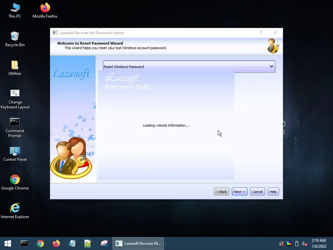Launch Mozilla Firefox from desktop
This screenshot has width=333, height=250.
(x=45, y=10)
